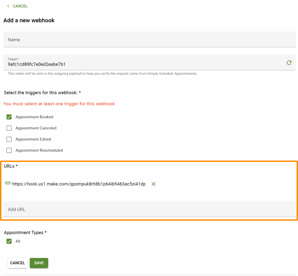This screenshot has width=298, height=276.
Task: Open the make.com webhook URL link
Action: 79,184
